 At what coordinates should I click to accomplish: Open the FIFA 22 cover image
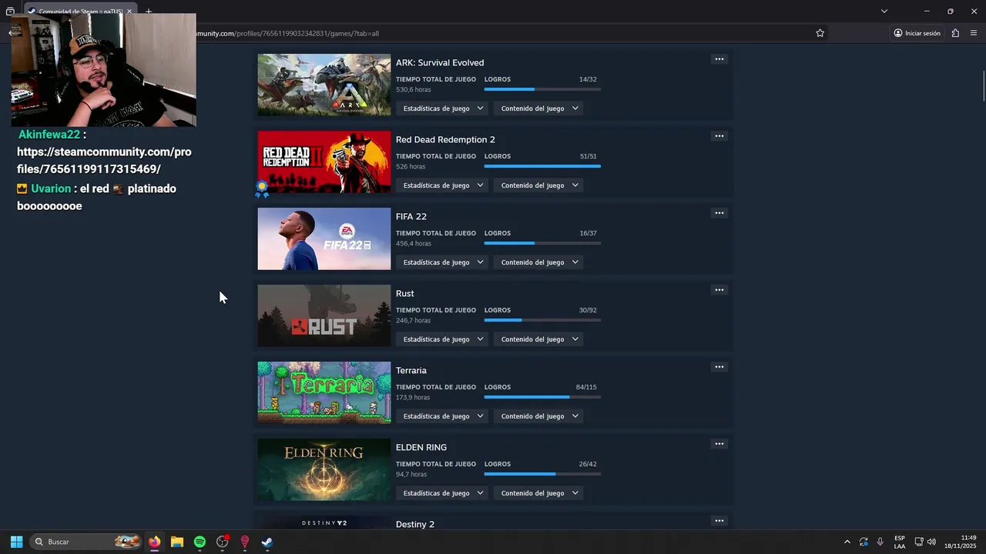click(x=324, y=239)
